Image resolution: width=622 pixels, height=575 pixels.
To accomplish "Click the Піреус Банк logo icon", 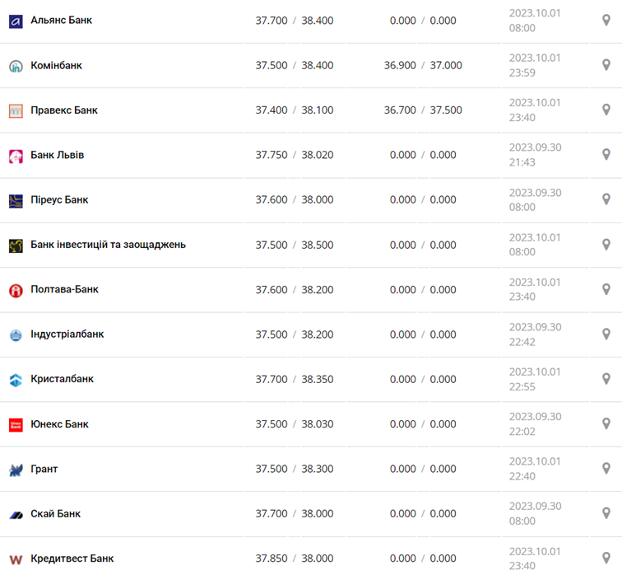I will (x=16, y=200).
